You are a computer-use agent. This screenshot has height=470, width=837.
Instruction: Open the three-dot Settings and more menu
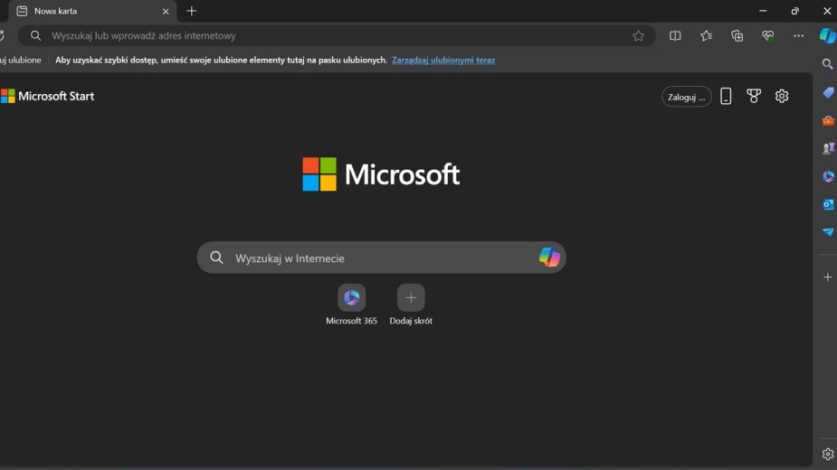(799, 36)
